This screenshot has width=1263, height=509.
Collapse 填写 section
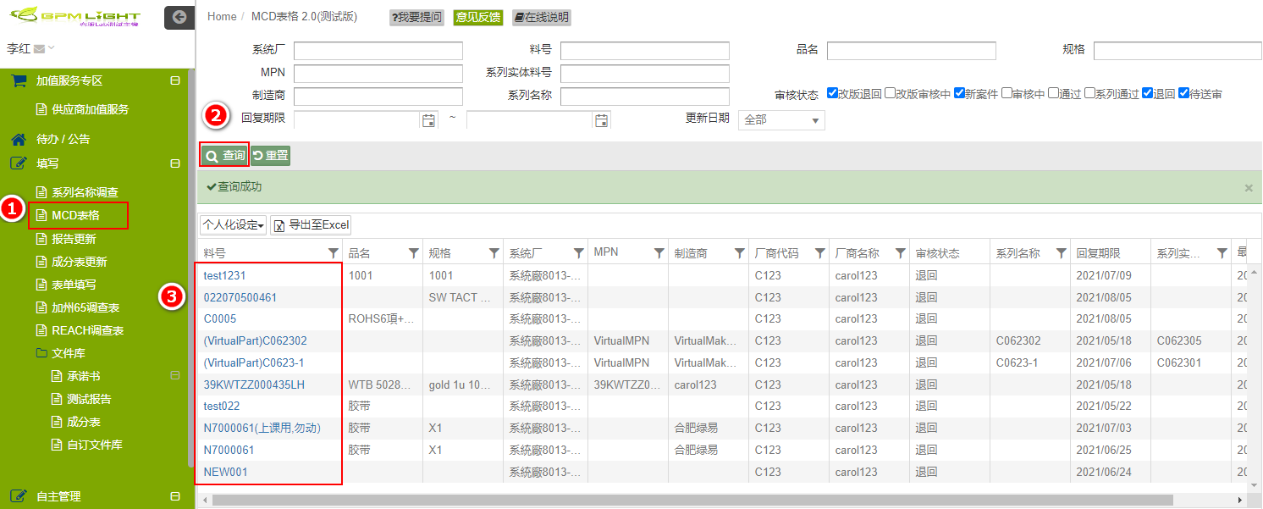[175, 163]
